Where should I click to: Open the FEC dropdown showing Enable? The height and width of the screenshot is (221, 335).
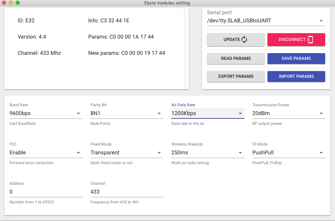pos(46,153)
